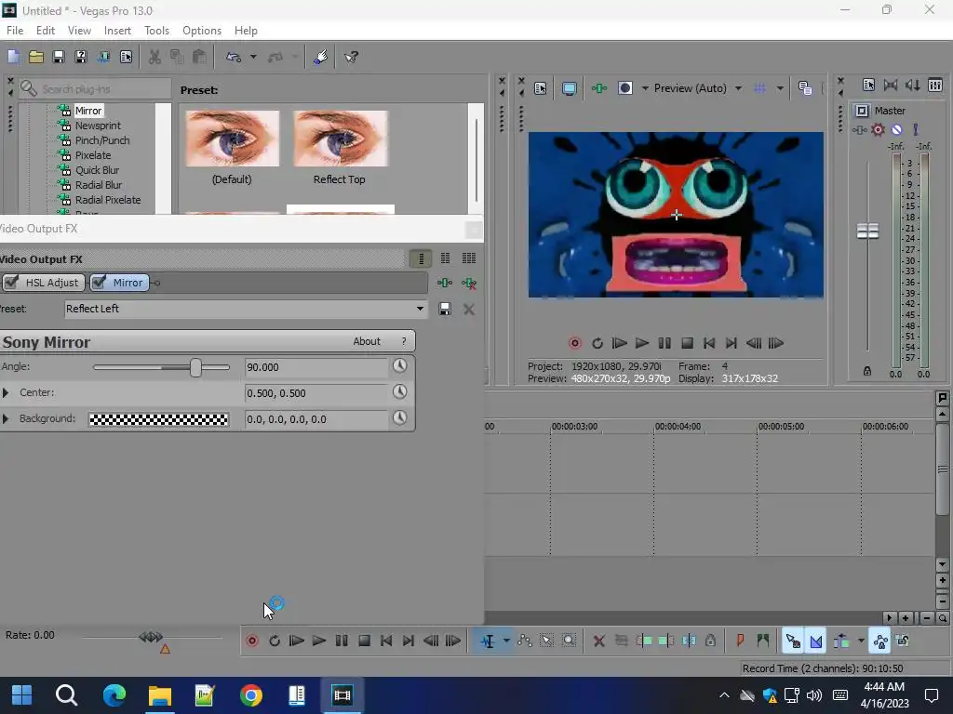The height and width of the screenshot is (714, 953).
Task: Open the Undo history dropdown arrow
Action: pos(253,57)
